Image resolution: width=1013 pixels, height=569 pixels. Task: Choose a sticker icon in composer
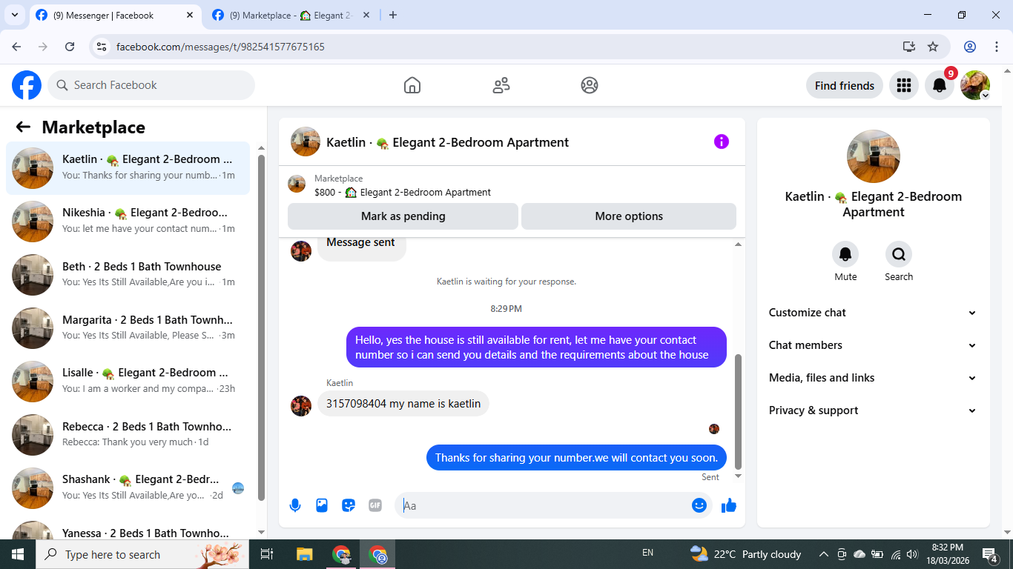349,505
